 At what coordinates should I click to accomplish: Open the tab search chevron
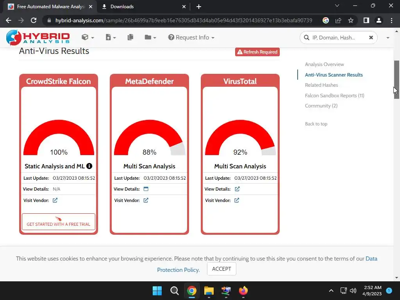coord(337,5)
